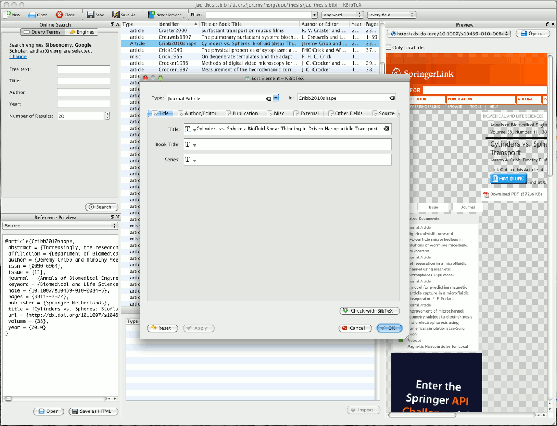Click the Number of Results stepper
This screenshot has width=557, height=426.
107,116
